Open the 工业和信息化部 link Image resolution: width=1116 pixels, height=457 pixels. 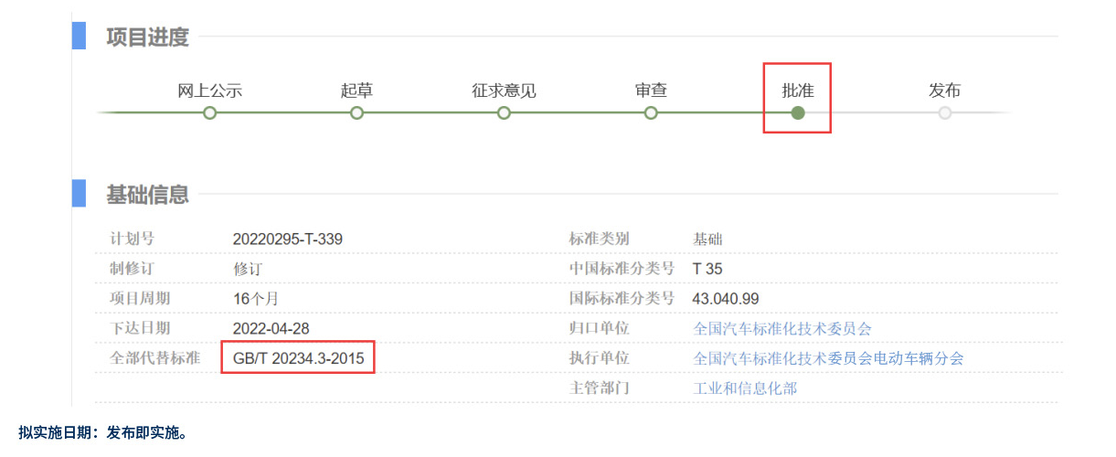(x=745, y=388)
